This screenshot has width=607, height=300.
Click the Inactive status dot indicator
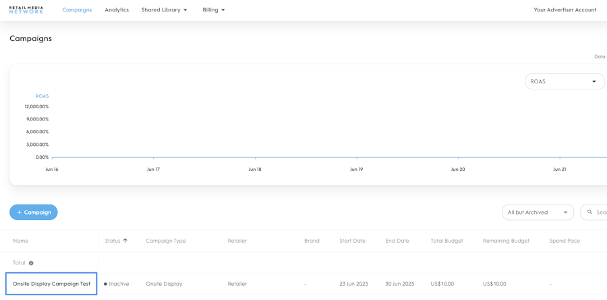[x=105, y=285]
